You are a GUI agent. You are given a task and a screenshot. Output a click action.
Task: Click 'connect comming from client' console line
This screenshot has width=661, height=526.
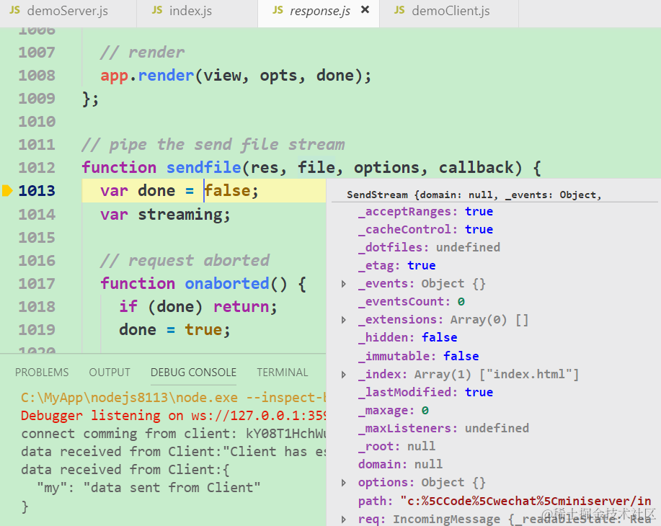173,434
